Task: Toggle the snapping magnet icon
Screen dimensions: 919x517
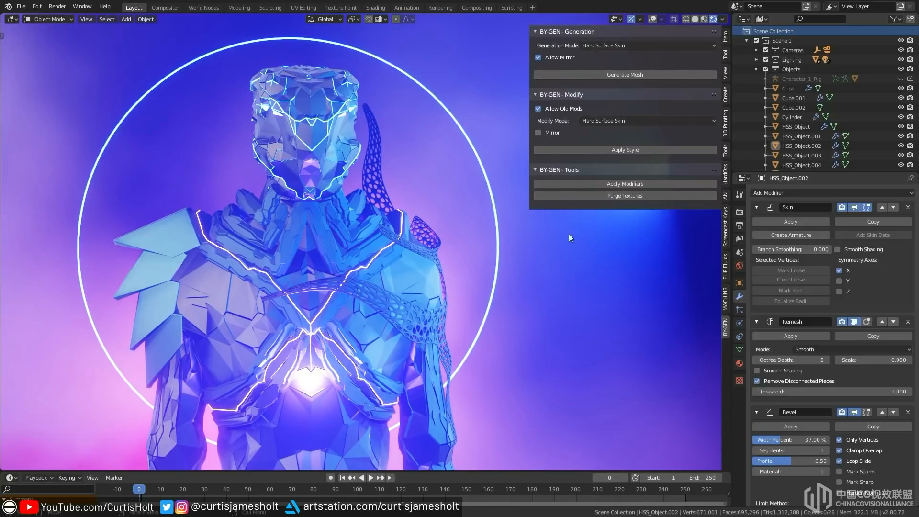Action: 369,19
